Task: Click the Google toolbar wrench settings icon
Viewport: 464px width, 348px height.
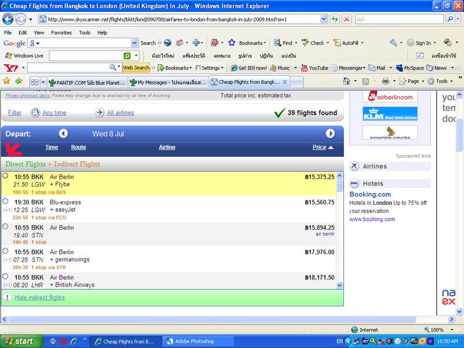Action: [393, 43]
